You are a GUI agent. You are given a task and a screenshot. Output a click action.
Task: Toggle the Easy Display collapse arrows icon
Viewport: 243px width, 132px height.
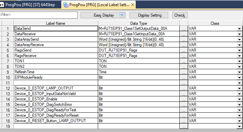tap(122, 15)
